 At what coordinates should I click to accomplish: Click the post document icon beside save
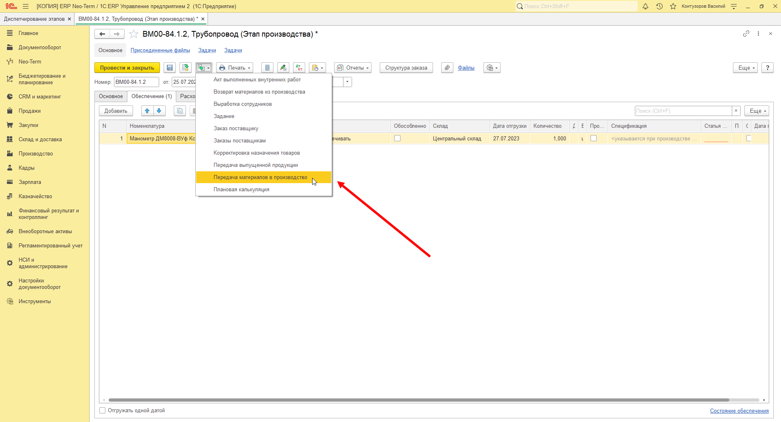[x=186, y=68]
